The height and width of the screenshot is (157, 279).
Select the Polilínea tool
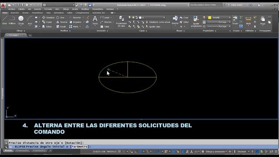(12, 20)
